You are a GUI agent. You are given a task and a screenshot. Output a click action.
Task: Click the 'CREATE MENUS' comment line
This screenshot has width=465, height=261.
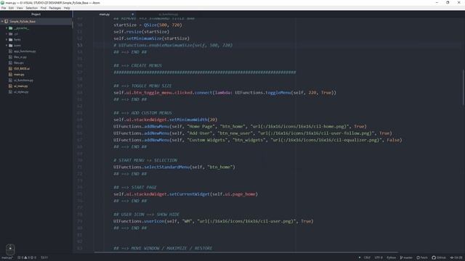click(137, 65)
